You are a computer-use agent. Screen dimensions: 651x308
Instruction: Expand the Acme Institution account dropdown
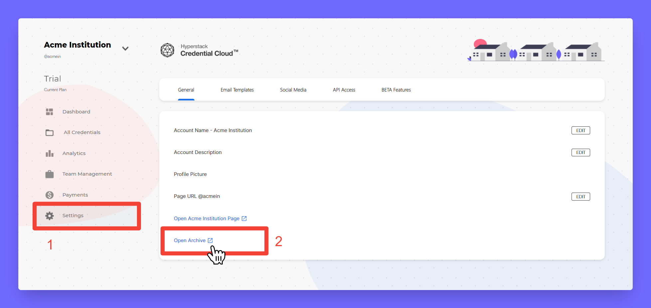click(x=125, y=49)
